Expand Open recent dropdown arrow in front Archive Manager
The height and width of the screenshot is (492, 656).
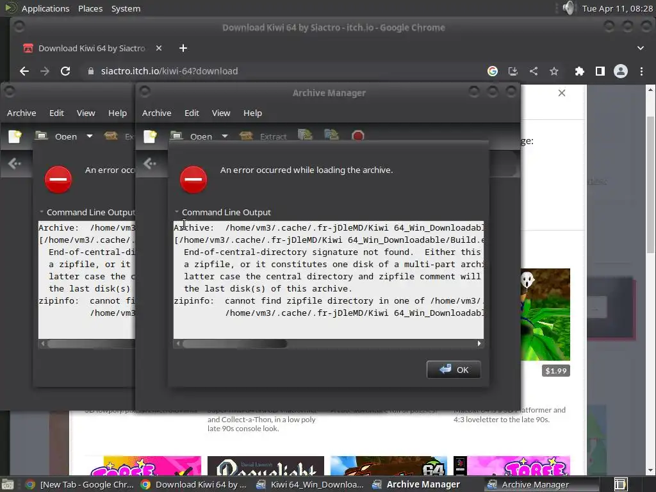click(225, 136)
